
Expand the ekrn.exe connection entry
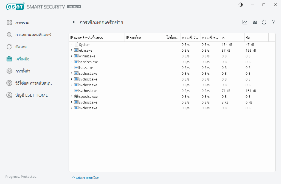[x=72, y=50]
